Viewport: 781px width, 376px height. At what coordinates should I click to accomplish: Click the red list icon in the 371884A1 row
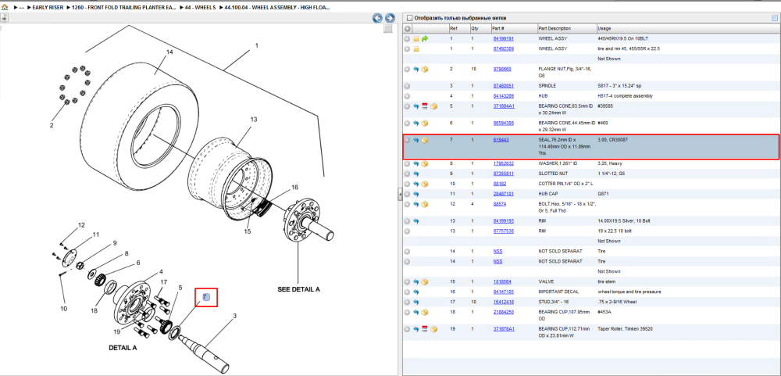(x=425, y=106)
